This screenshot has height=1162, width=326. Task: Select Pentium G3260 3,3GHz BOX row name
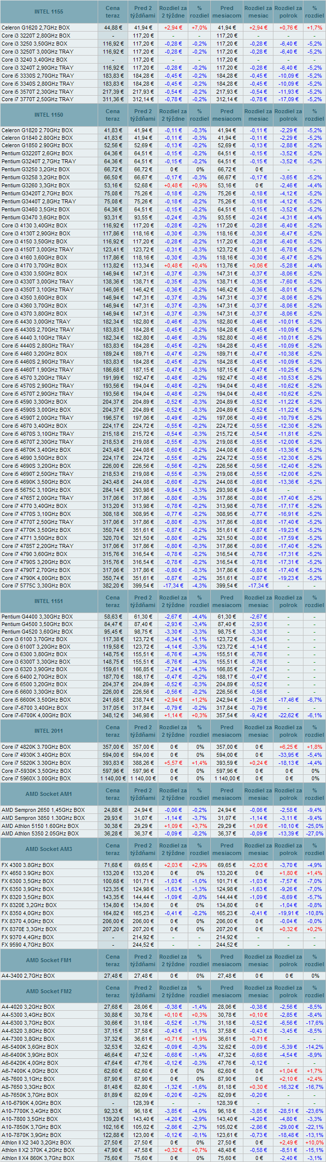pos(36,185)
